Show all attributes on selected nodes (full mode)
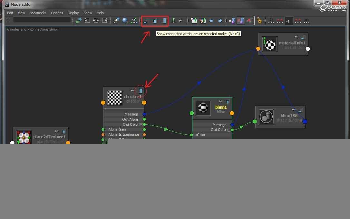 point(164,21)
